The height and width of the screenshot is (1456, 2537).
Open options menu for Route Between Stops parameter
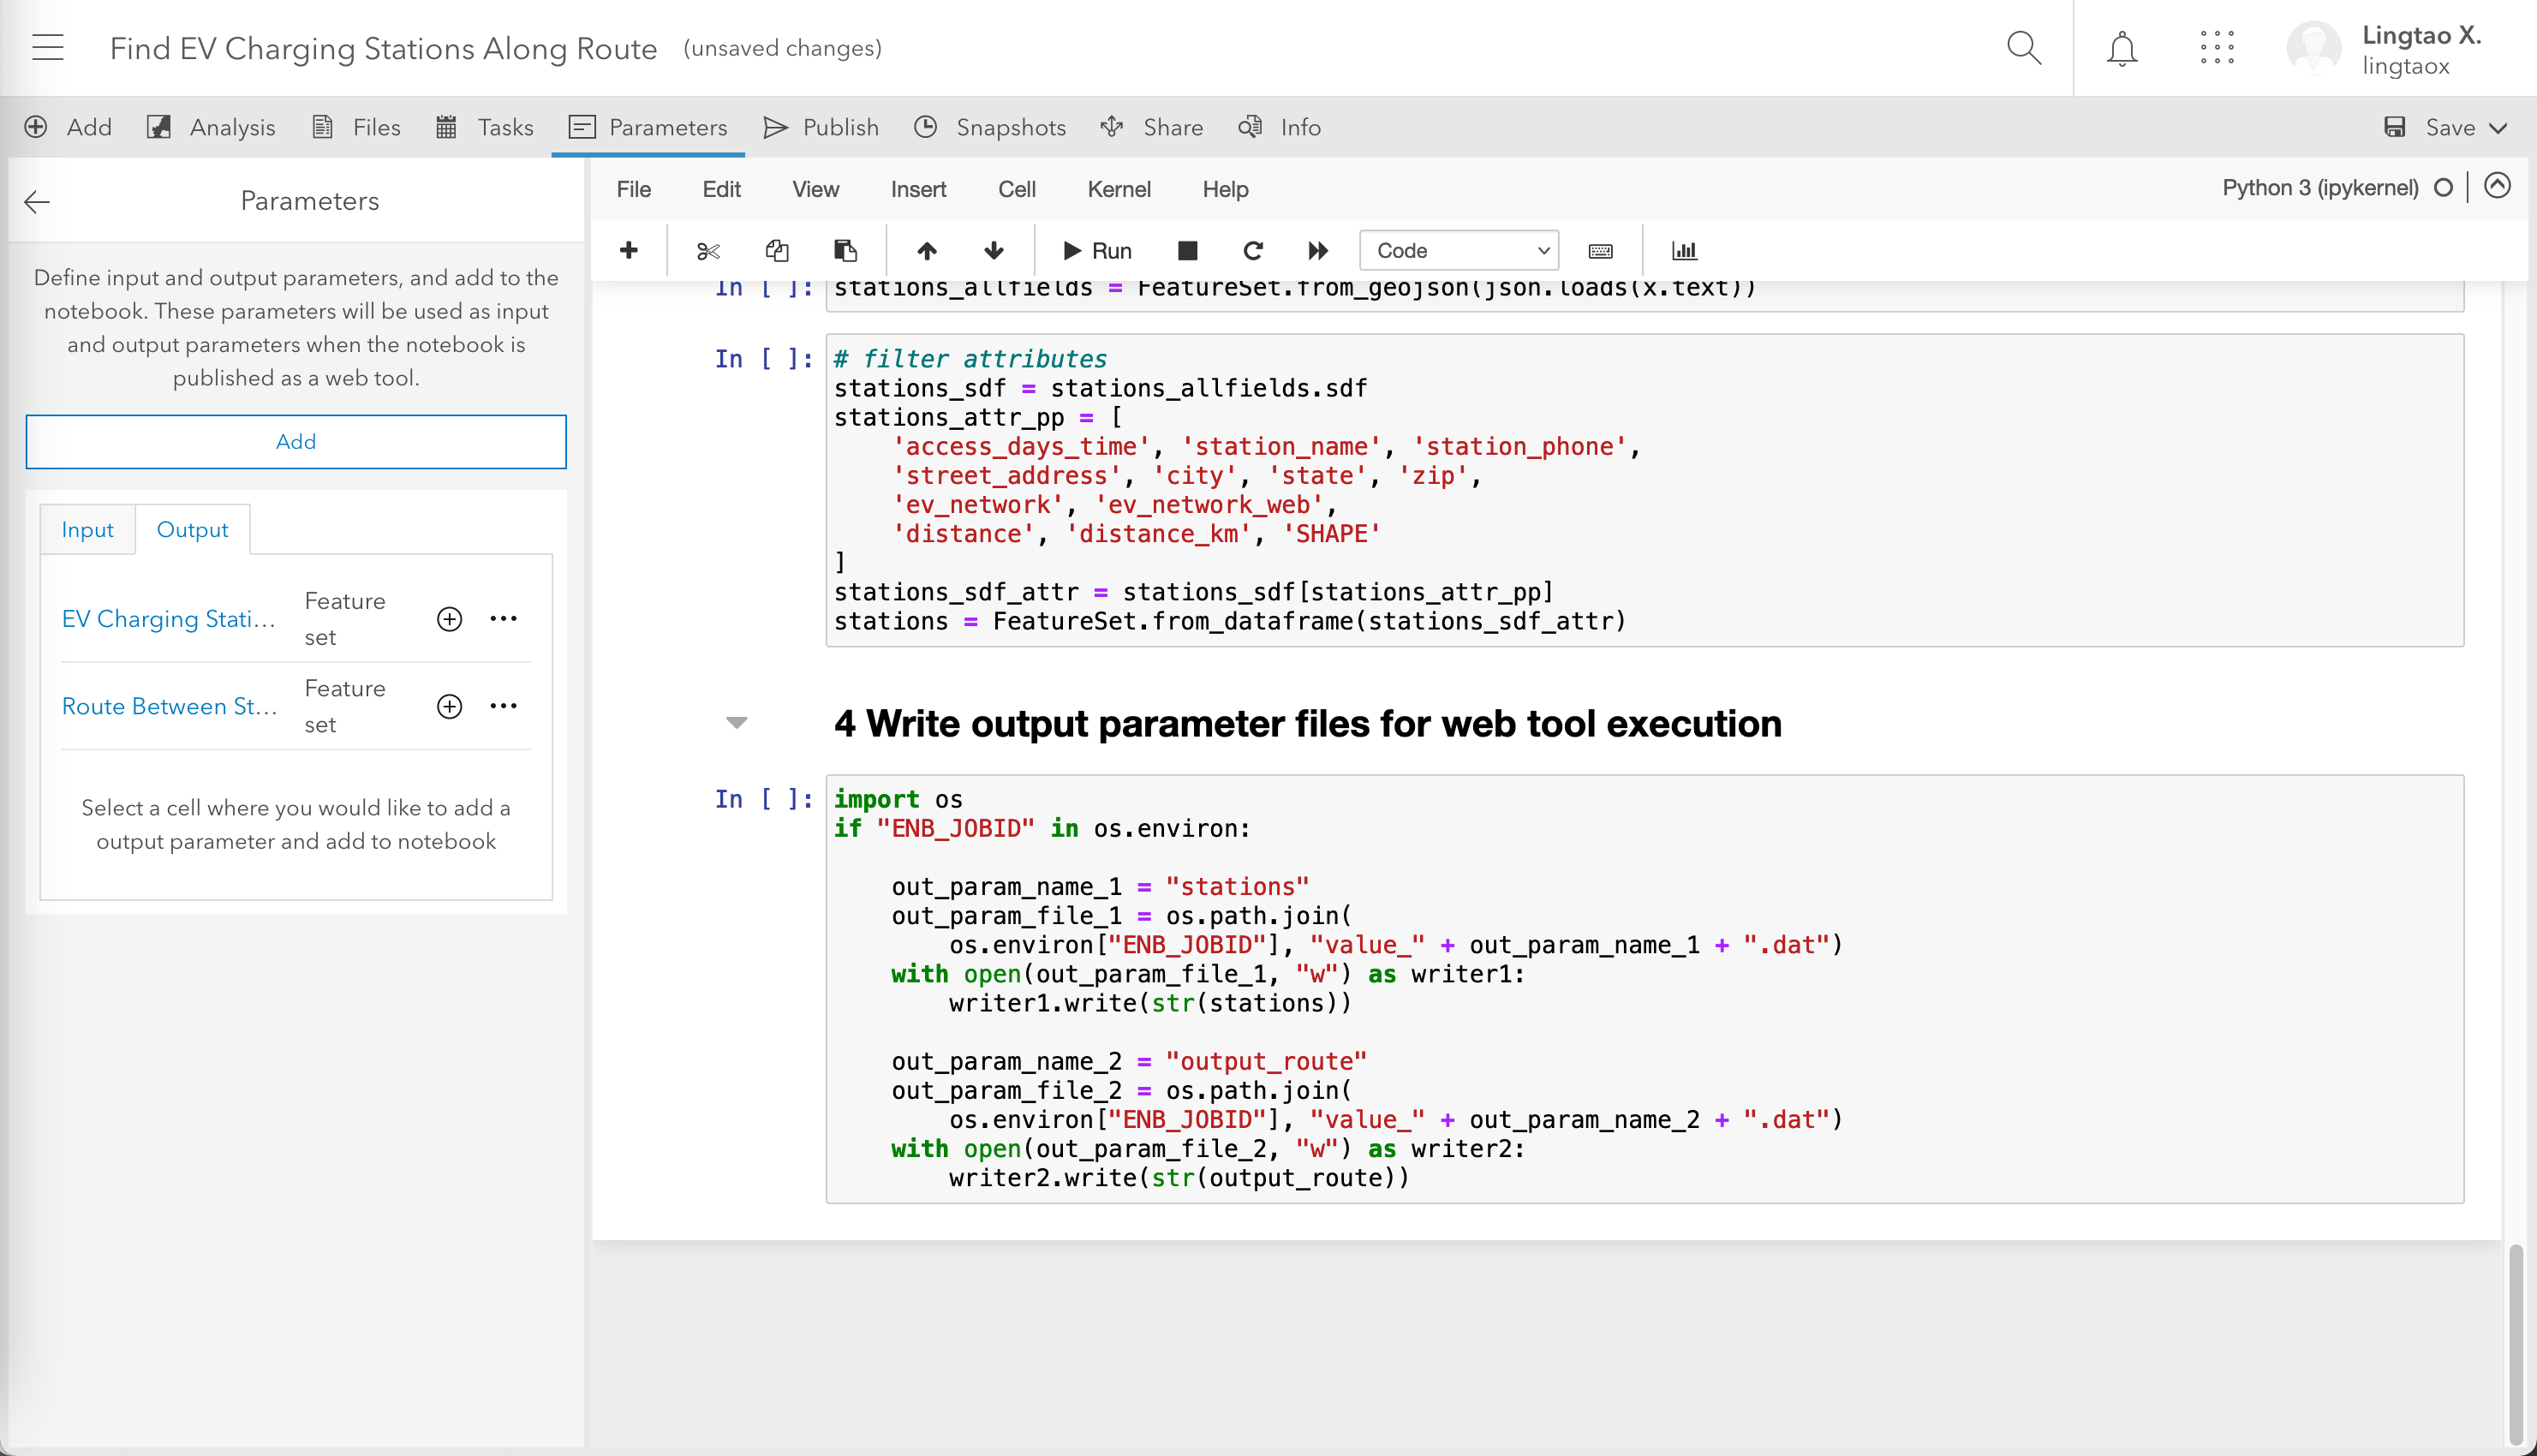(x=504, y=705)
